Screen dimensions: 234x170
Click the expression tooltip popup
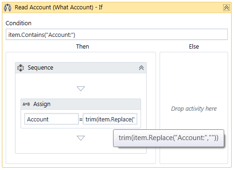click(169, 138)
